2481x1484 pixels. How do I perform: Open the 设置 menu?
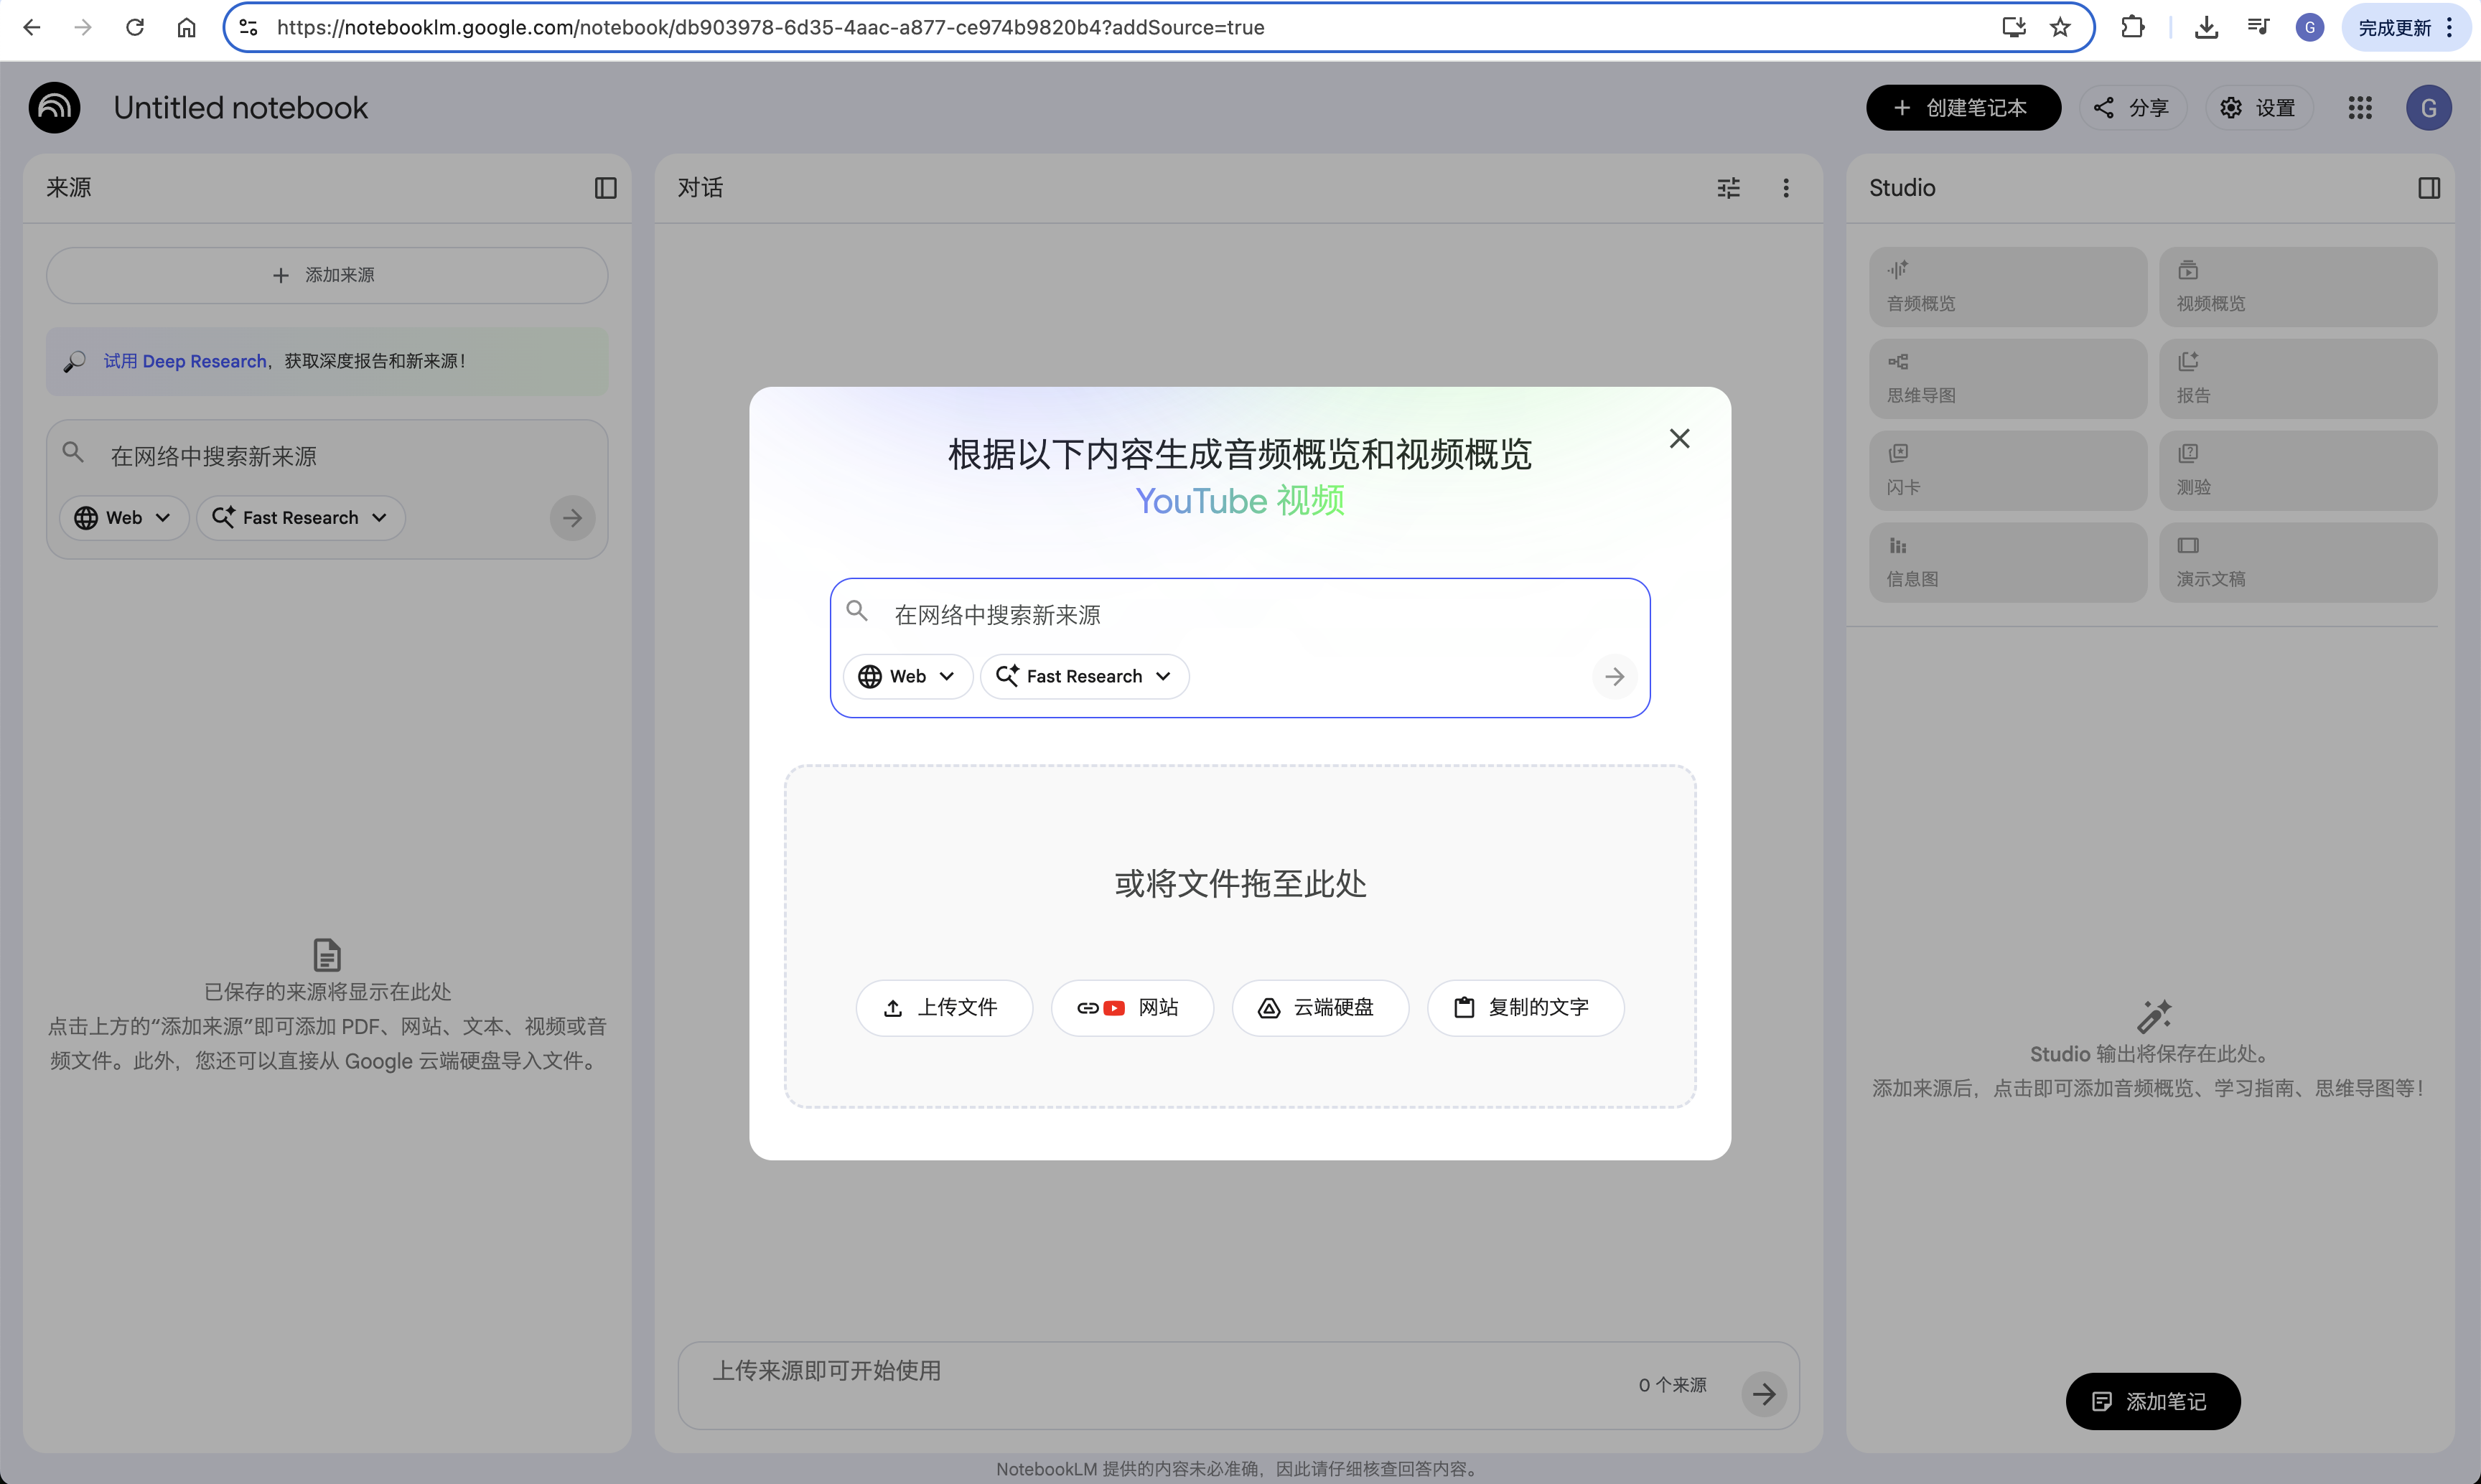[2259, 107]
